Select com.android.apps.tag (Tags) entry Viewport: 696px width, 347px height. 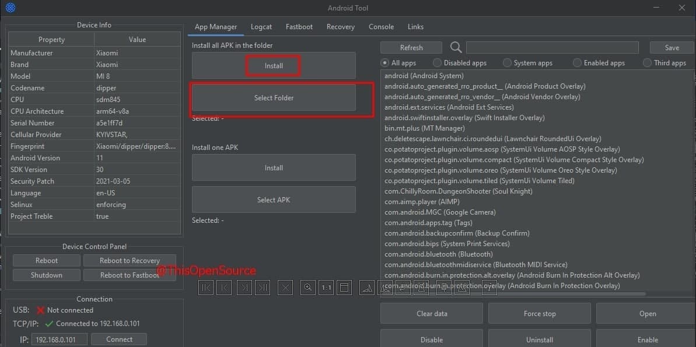428,223
